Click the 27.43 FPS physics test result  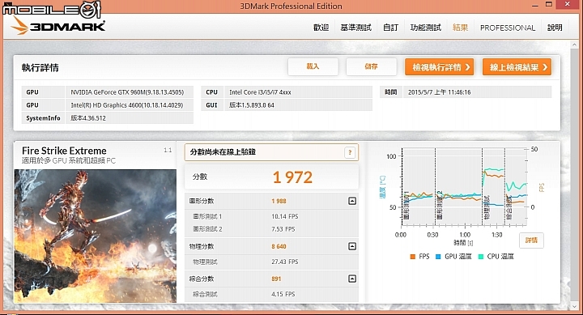pos(285,262)
